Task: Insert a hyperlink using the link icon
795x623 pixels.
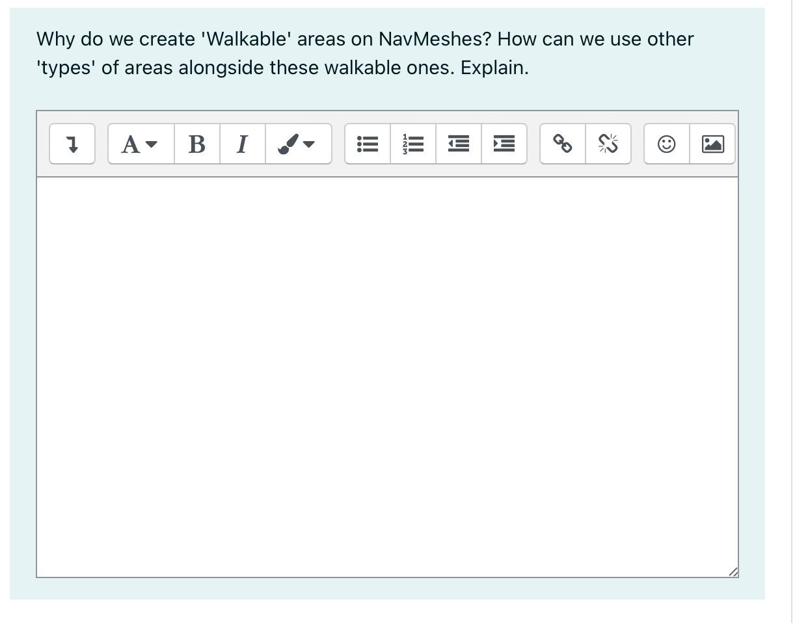Action: point(561,144)
